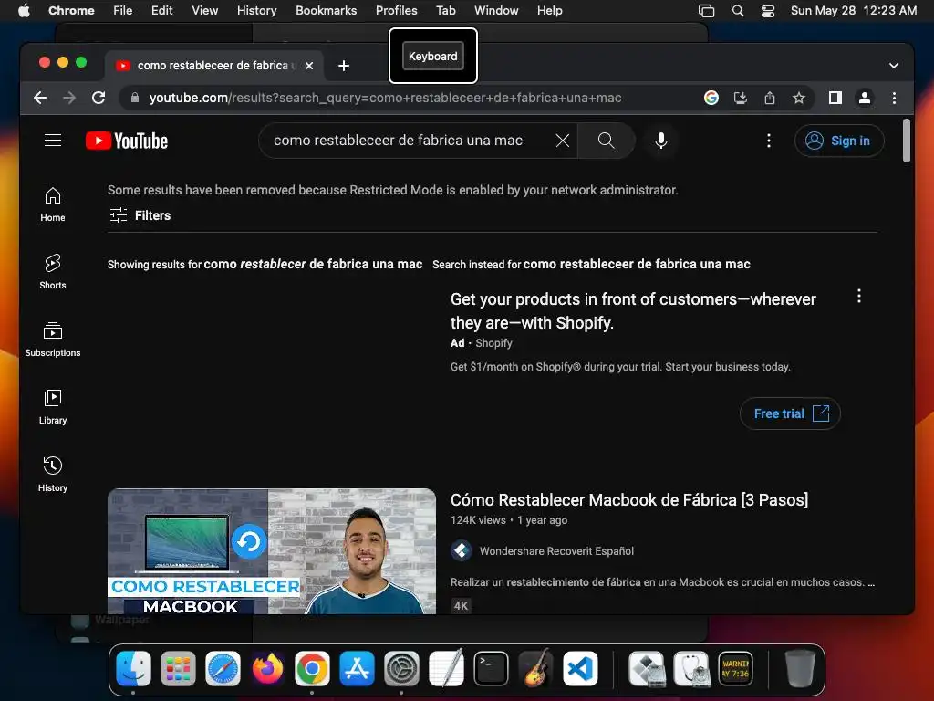The width and height of the screenshot is (934, 701).
Task: Start voice search with microphone icon
Action: (x=661, y=141)
